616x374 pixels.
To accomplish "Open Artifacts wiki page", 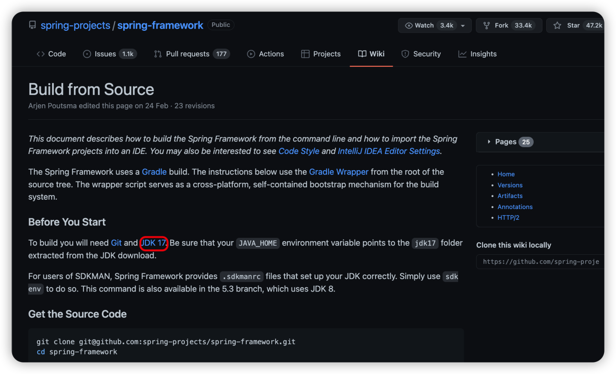I will 510,196.
